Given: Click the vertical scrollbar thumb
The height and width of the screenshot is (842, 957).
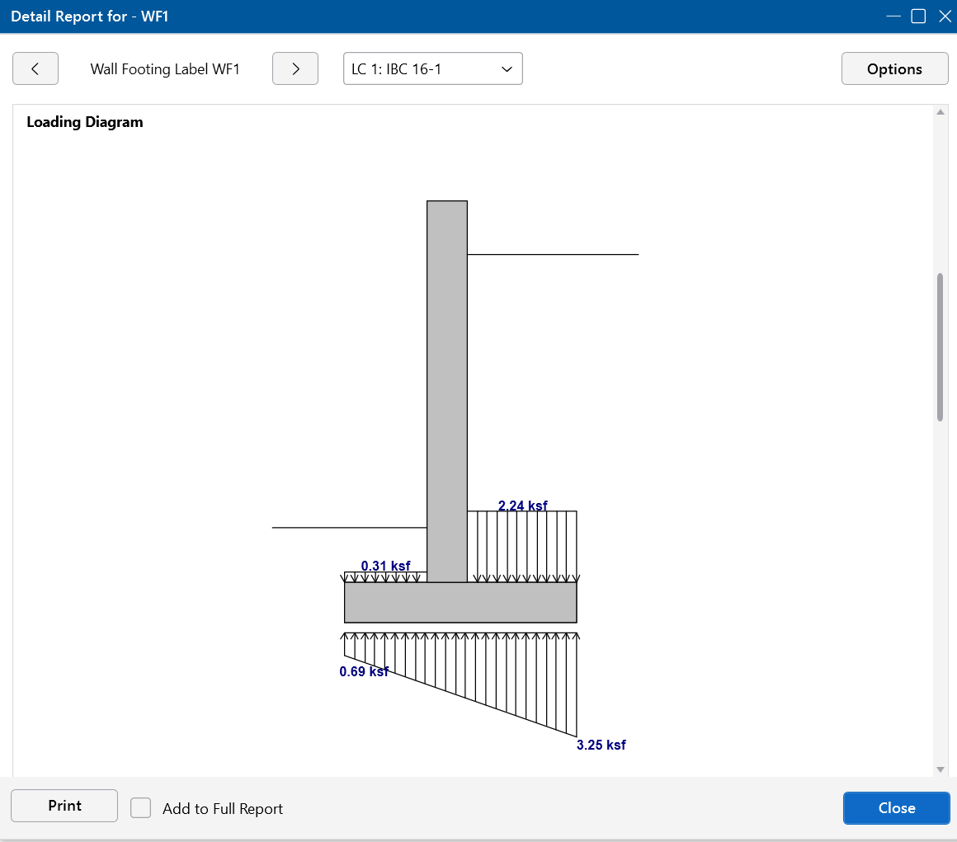Looking at the screenshot, I should [x=940, y=346].
